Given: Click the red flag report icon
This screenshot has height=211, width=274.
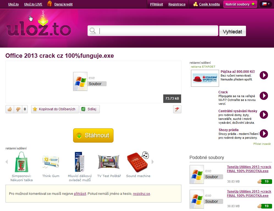Looking at the screenshot, I should [x=177, y=109].
